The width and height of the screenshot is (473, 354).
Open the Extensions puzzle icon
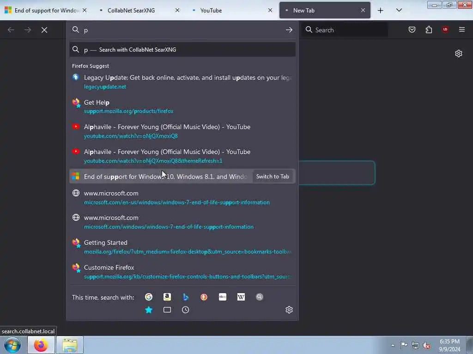point(429,29)
